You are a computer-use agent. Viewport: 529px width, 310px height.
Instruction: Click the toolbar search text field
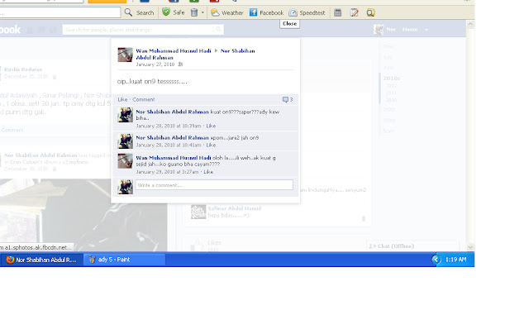tap(60, 12)
